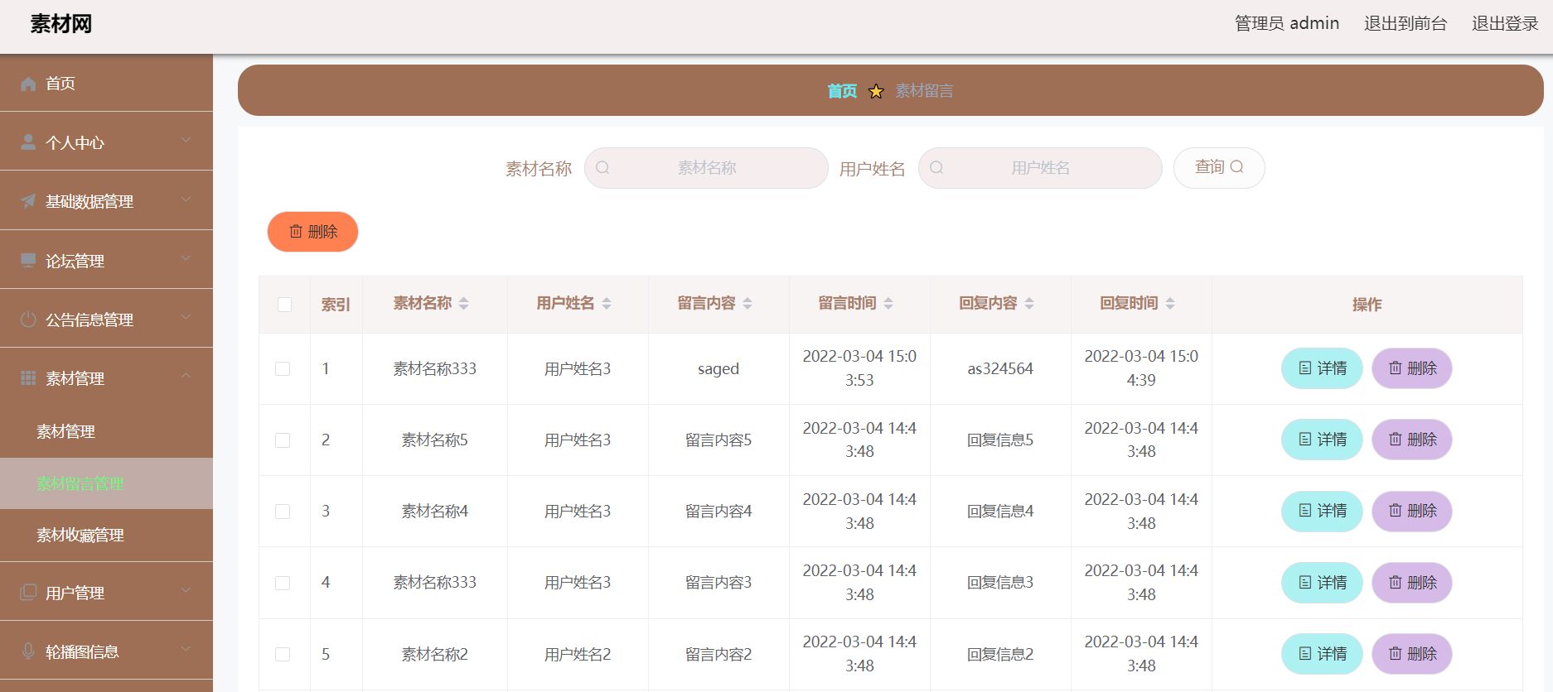Sort by 留言内容 column arrows
The image size is (1553, 692).
[x=747, y=304]
